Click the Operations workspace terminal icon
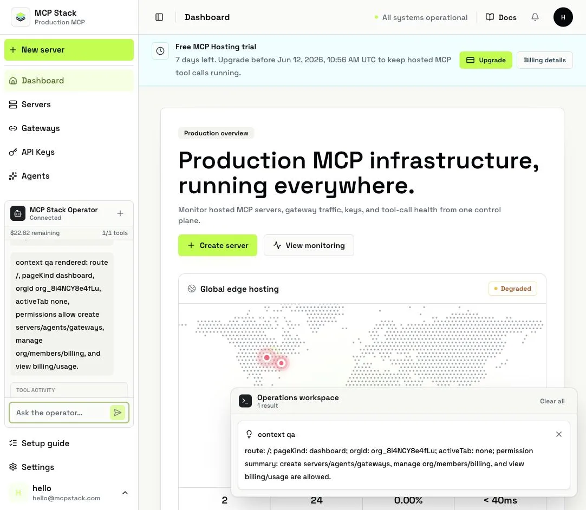586x510 pixels. coord(245,401)
